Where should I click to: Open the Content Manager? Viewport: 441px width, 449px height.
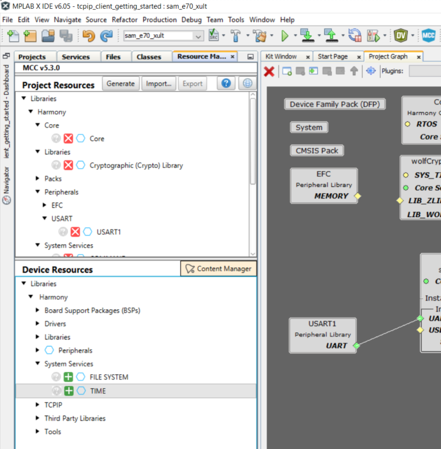coord(219,269)
